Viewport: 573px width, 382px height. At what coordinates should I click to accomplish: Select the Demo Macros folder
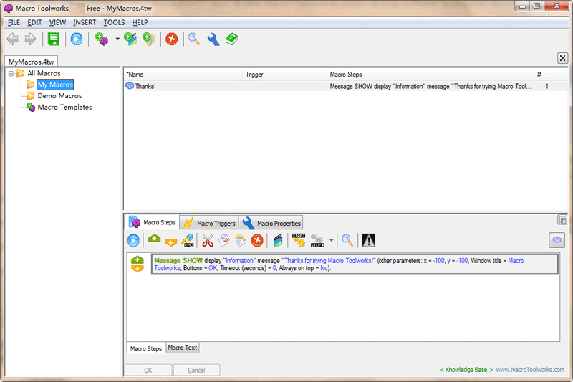(x=59, y=96)
